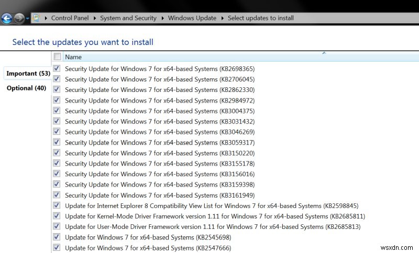Viewport: 419px width, 253px height.
Task: Uncheck update KB2984972 checkbox
Action: [x=57, y=100]
